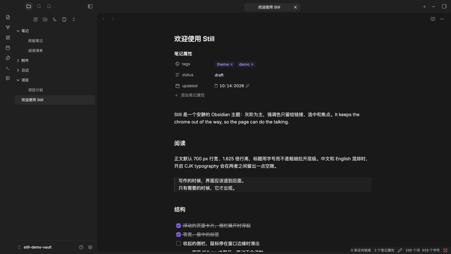Select 欢迎使用 Still in file tree
This screenshot has height=254, width=451.
pyautogui.click(x=55, y=100)
